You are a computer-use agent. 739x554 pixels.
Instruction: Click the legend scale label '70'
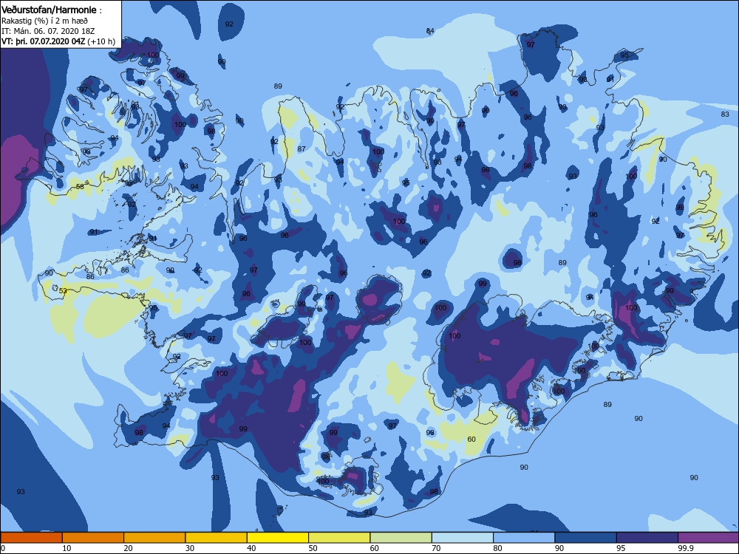tap(437, 548)
